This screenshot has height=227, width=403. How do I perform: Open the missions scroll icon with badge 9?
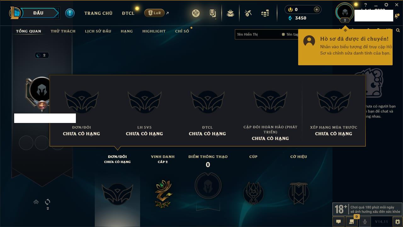tap(352, 222)
